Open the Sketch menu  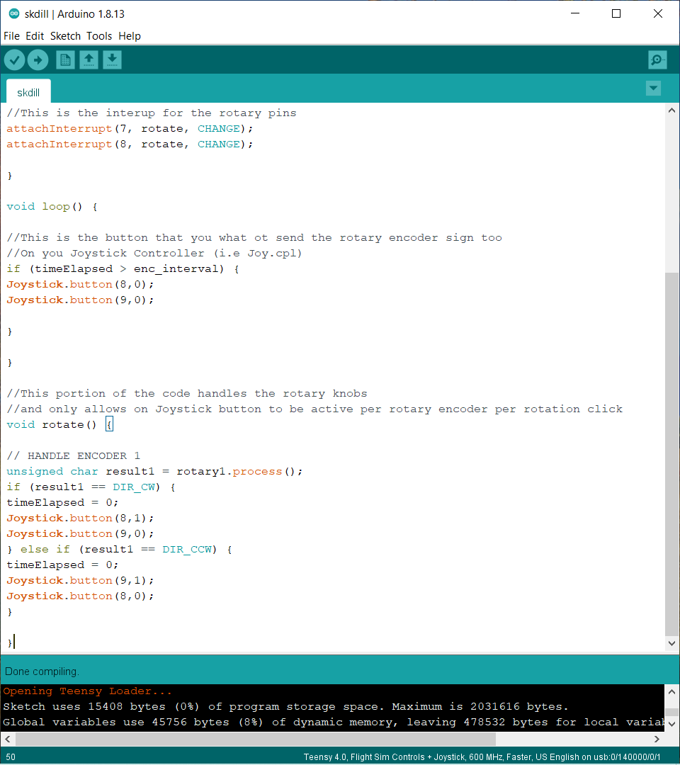65,36
